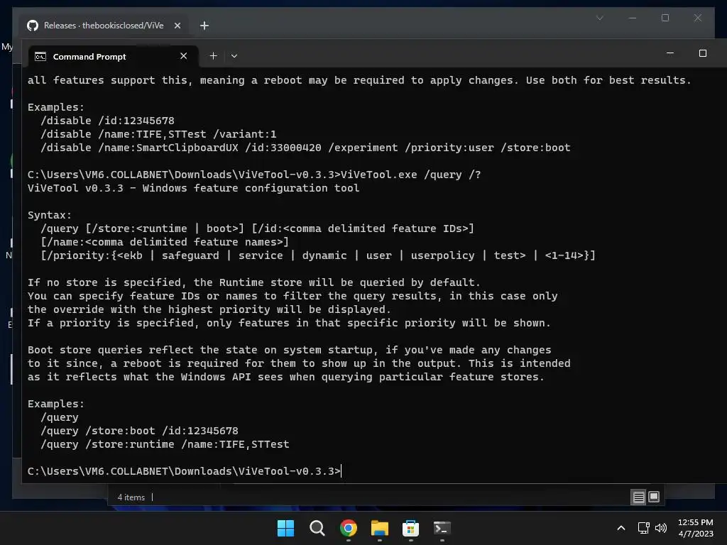This screenshot has height=545, width=727.
Task: Open the clock showing 12:55 PM
Action: tap(696, 528)
